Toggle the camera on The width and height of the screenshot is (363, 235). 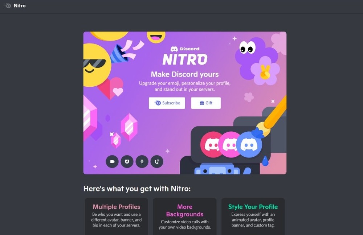[x=112, y=162]
